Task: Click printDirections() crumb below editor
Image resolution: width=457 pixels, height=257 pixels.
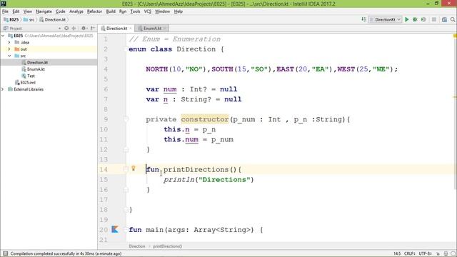Action: click(167, 246)
